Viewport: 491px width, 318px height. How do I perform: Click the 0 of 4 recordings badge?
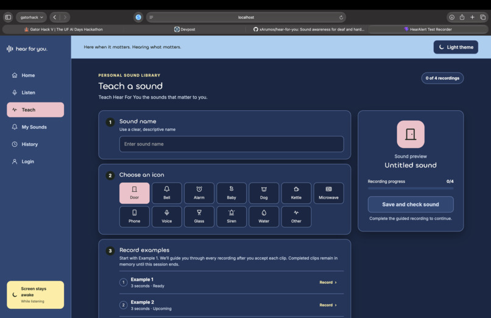[442, 78]
